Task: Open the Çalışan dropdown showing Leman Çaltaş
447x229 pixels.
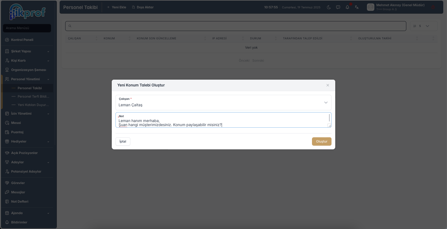Action: (223, 103)
